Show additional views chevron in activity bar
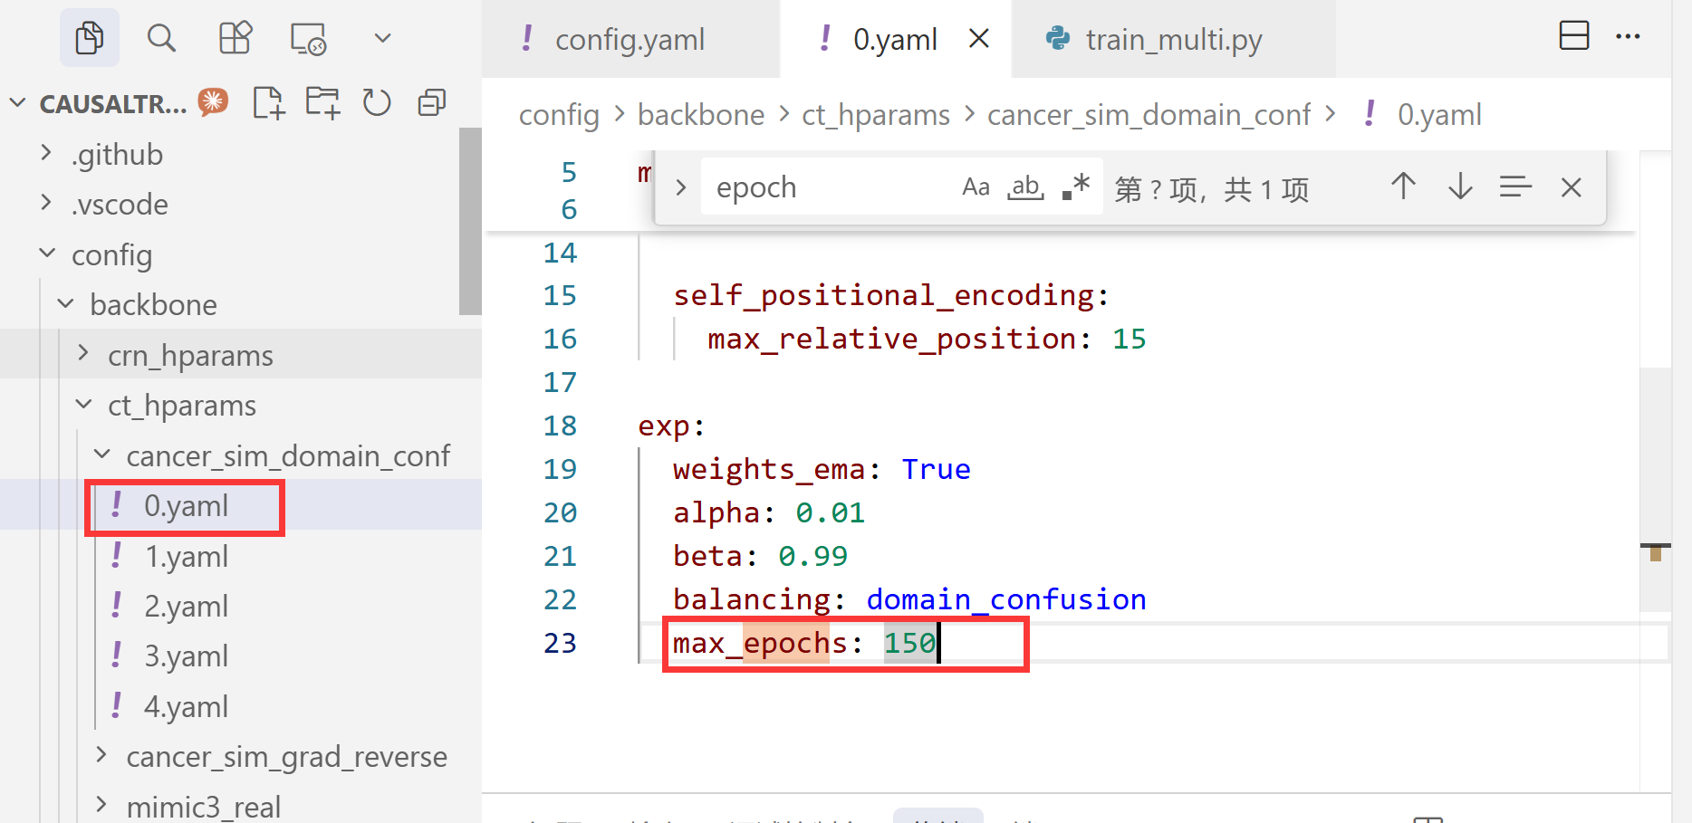 382,38
